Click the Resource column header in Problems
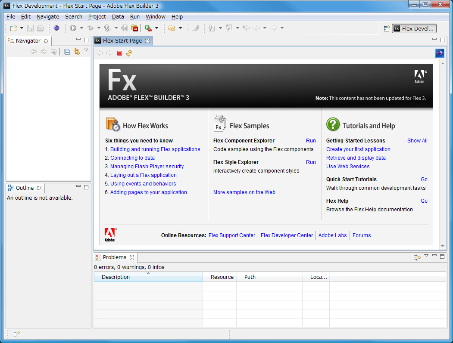This screenshot has width=453, height=343. pos(219,277)
